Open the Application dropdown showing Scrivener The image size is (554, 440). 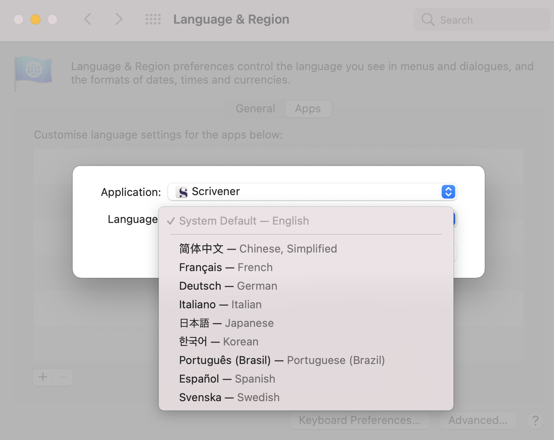(312, 192)
